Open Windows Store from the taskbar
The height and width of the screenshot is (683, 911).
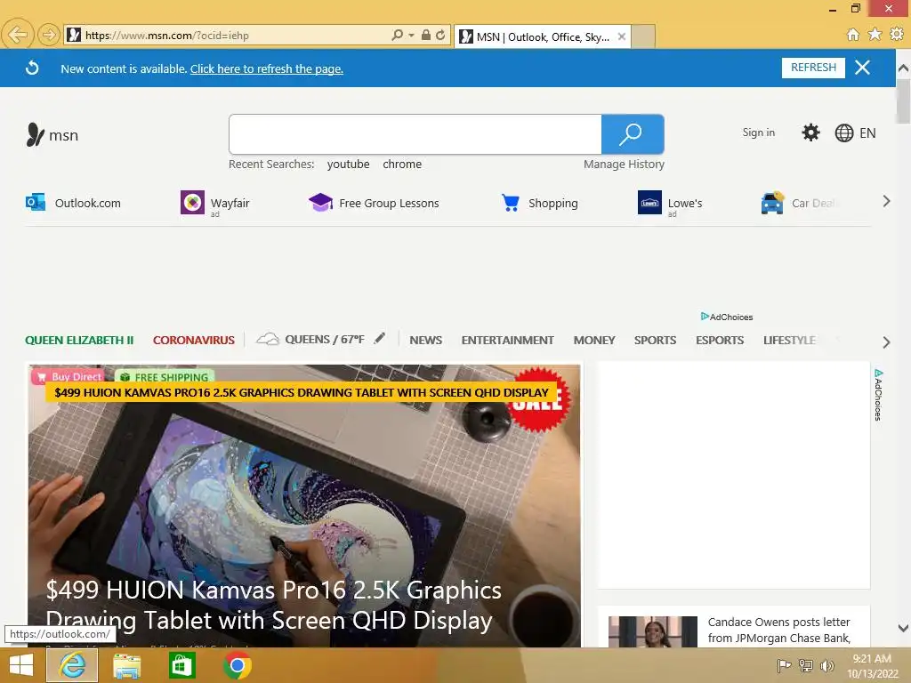181,665
